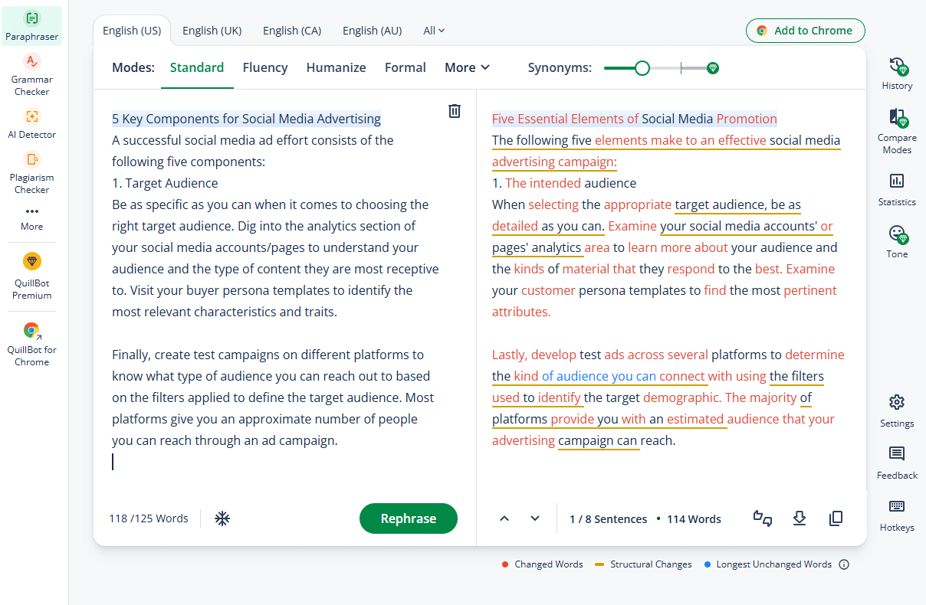This screenshot has height=605, width=926.
Task: Click the '118 /125 Words' counter
Action: (149, 518)
